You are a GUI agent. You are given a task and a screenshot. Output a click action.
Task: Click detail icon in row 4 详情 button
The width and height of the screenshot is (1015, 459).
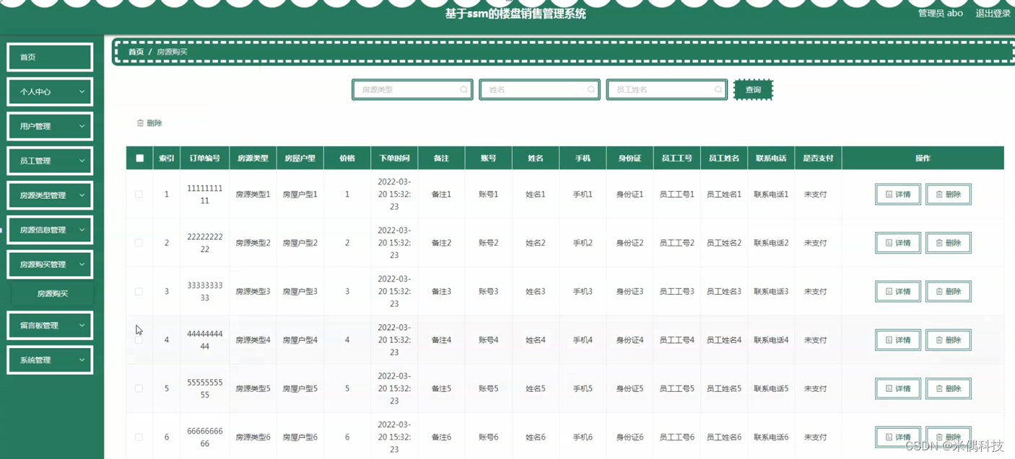click(x=889, y=340)
